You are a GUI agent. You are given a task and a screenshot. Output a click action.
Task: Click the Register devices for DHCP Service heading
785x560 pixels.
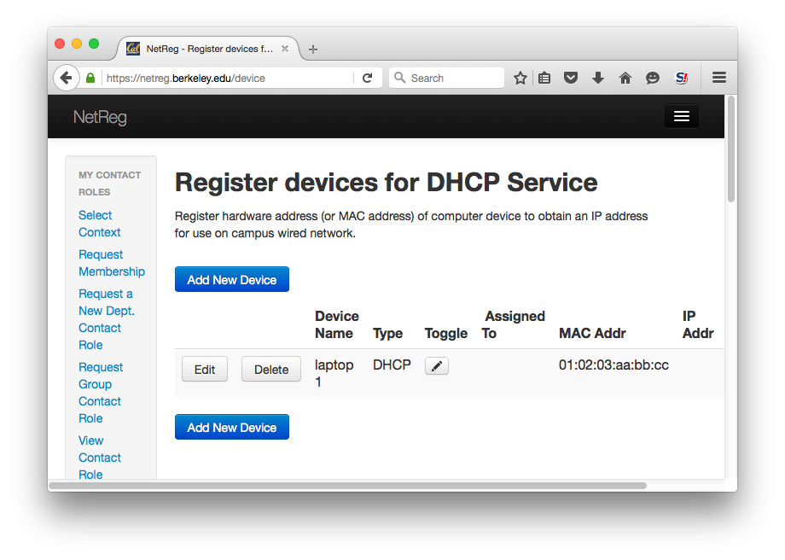click(386, 183)
